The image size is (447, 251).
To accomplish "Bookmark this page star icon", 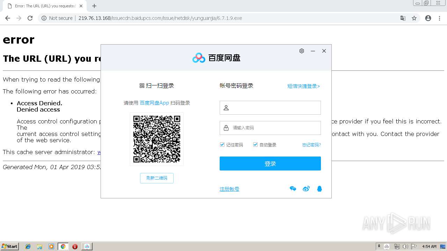I will click(414, 18).
